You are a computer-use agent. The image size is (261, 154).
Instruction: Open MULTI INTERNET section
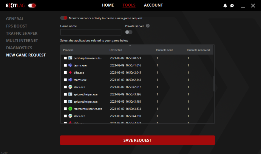pos(22,41)
